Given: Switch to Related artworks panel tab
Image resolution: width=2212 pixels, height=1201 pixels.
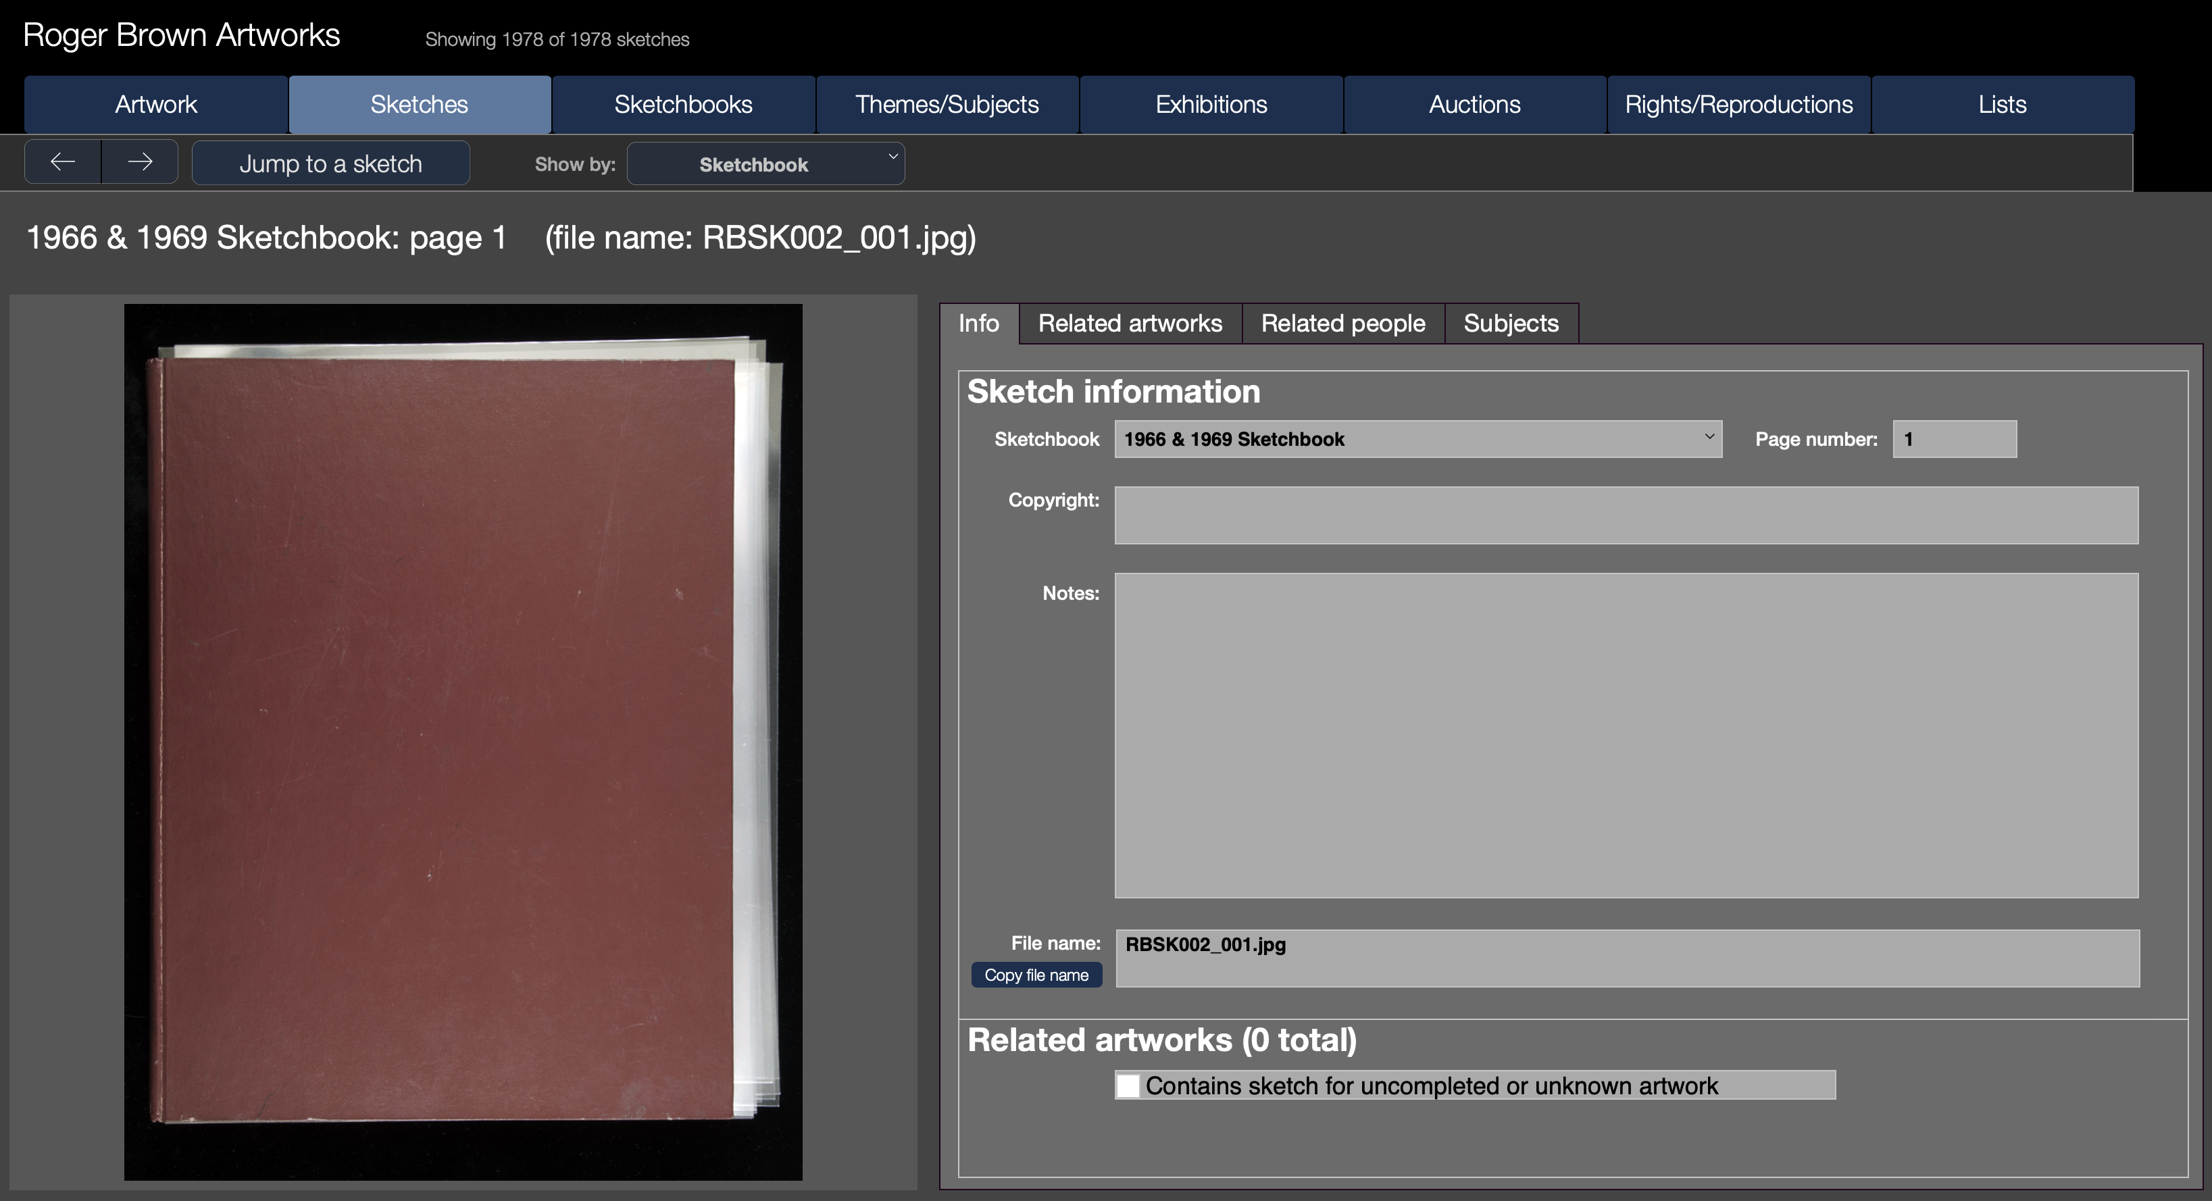Looking at the screenshot, I should [x=1130, y=324].
